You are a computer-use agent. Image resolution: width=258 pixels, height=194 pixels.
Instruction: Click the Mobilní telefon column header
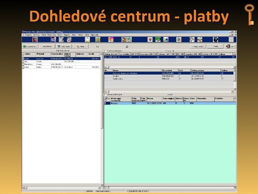(70, 55)
